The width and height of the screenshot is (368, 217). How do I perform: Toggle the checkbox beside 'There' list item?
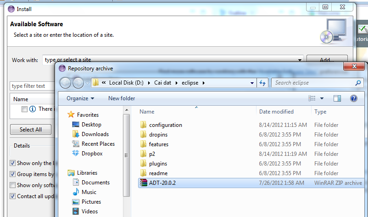click(24, 109)
